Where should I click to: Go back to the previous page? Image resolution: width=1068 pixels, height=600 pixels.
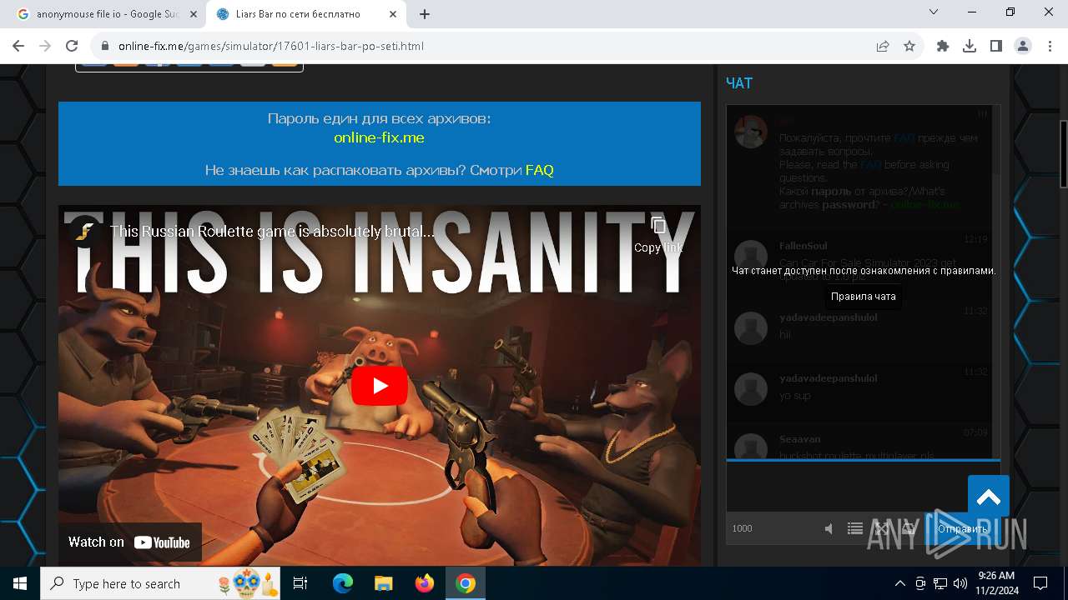[x=19, y=46]
